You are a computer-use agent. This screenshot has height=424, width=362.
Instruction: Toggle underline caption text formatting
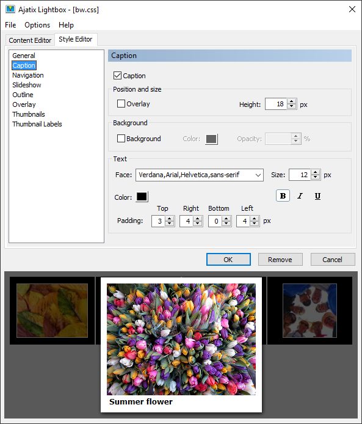(x=317, y=196)
